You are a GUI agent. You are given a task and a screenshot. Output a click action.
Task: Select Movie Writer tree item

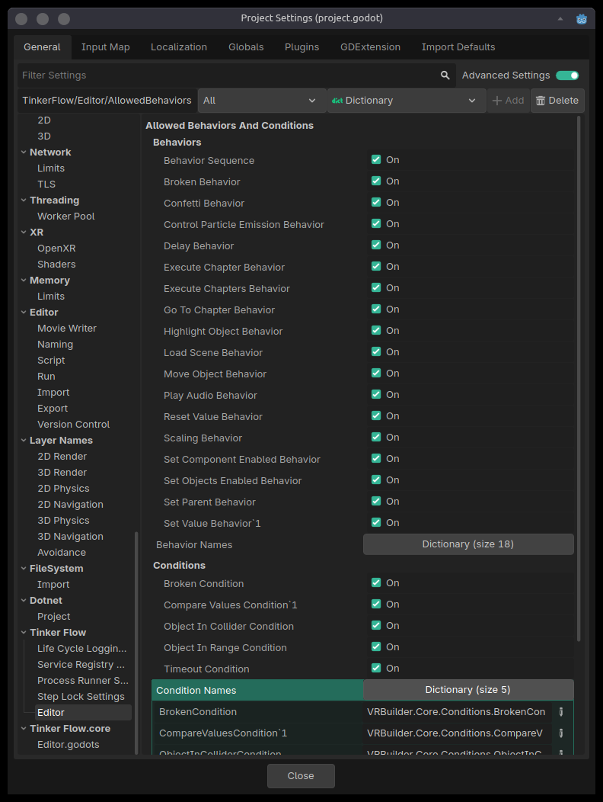coord(67,329)
